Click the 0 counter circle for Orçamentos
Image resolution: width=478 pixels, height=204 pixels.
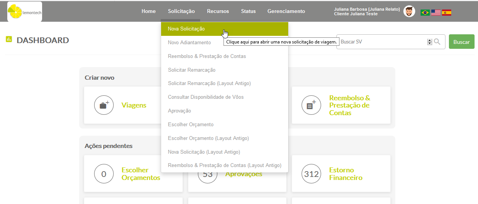tap(104, 174)
